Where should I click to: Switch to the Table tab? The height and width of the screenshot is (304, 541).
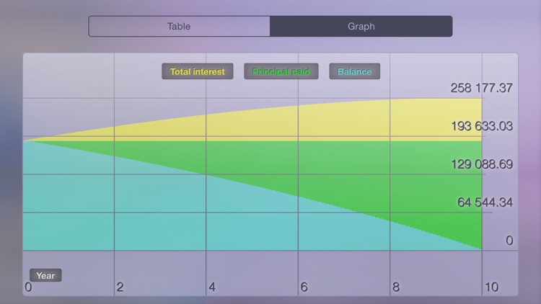[x=179, y=26]
